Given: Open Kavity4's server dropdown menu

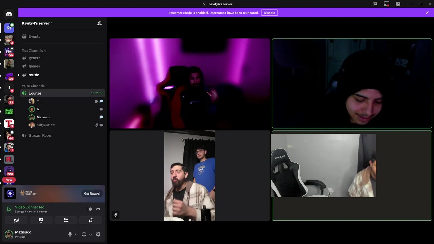Looking at the screenshot, I should 38,23.
